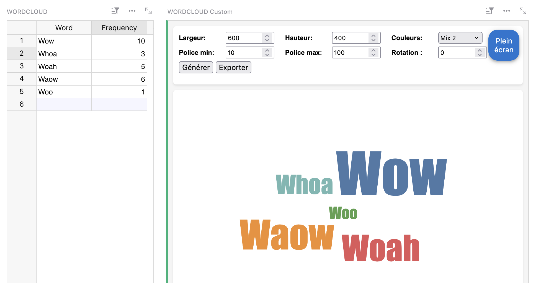Image resolution: width=536 pixels, height=283 pixels.
Task: Open the Couleurs dropdown showing Mix 2
Action: (x=460, y=38)
